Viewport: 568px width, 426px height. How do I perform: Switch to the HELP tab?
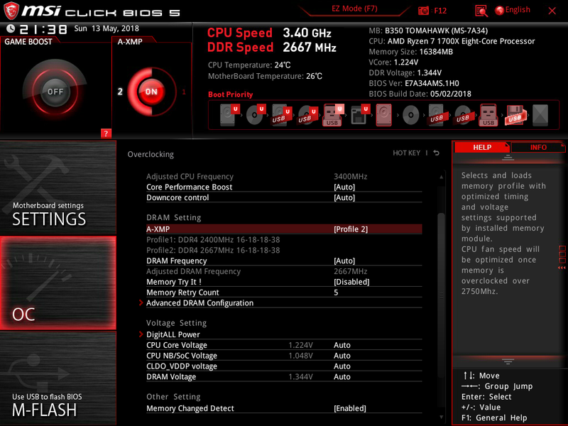click(x=482, y=147)
